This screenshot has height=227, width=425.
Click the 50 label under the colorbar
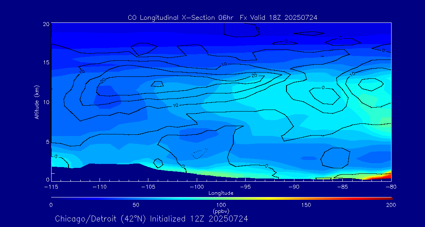click(x=136, y=205)
